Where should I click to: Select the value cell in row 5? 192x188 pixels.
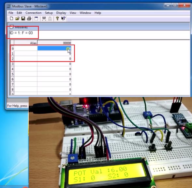(x=54, y=74)
